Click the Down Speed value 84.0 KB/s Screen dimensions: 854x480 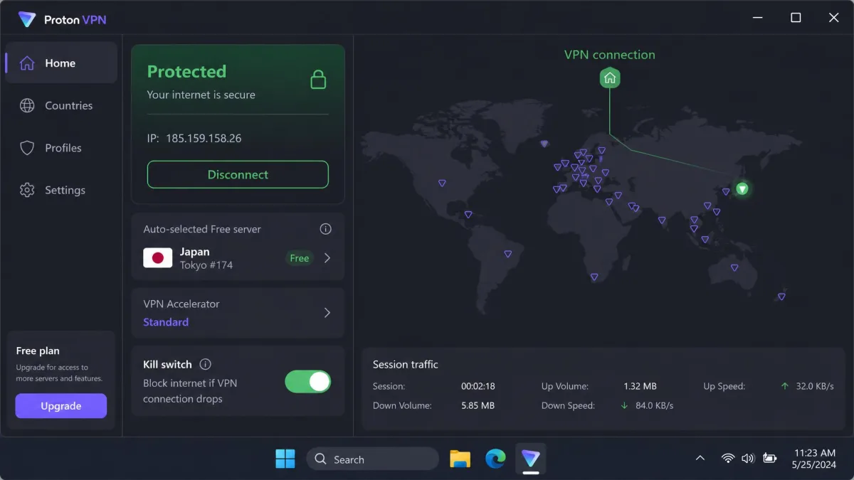tap(654, 405)
